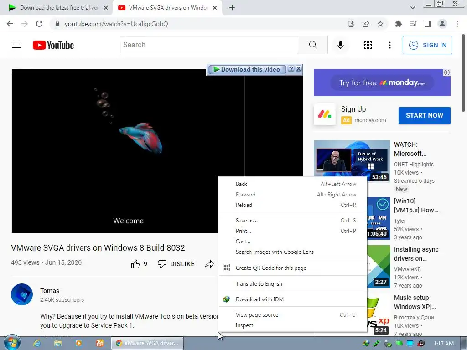The width and height of the screenshot is (467, 350).
Task: Open the Tomas channel avatar
Action: coord(22,294)
